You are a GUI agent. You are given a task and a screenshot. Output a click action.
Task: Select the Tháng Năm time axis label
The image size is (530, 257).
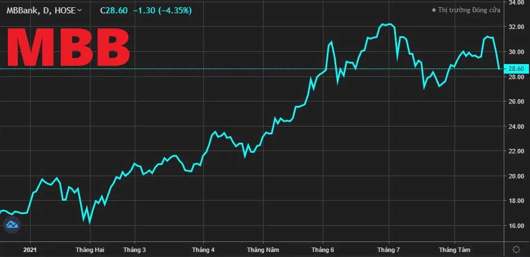[x=263, y=250]
